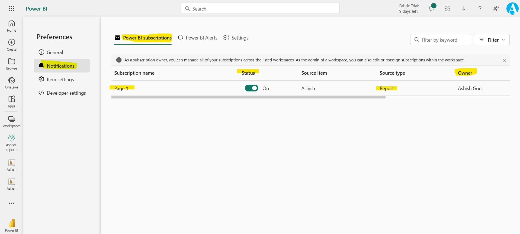Turn off the Page 1 subscription toggle

(251, 88)
